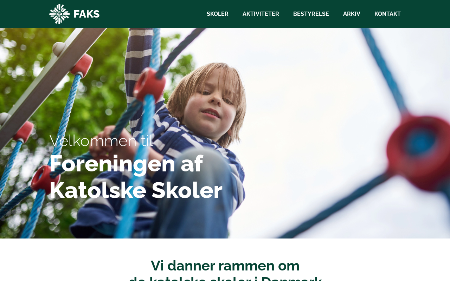Click the 'Foreningen af' heading line
Image resolution: width=450 pixels, height=281 pixels.
coord(126,164)
